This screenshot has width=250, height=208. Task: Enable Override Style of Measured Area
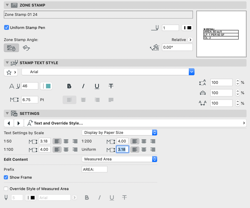click(6, 189)
